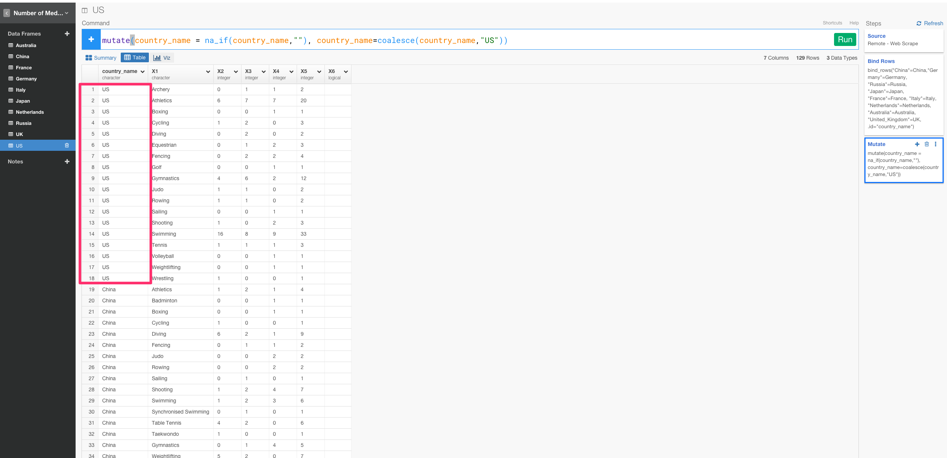Viewport: 947px width, 458px height.
Task: Delete the Mutate step with trash icon
Action: pyautogui.click(x=927, y=144)
